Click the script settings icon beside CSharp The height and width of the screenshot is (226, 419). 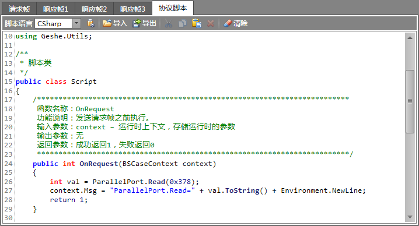[x=90, y=23]
